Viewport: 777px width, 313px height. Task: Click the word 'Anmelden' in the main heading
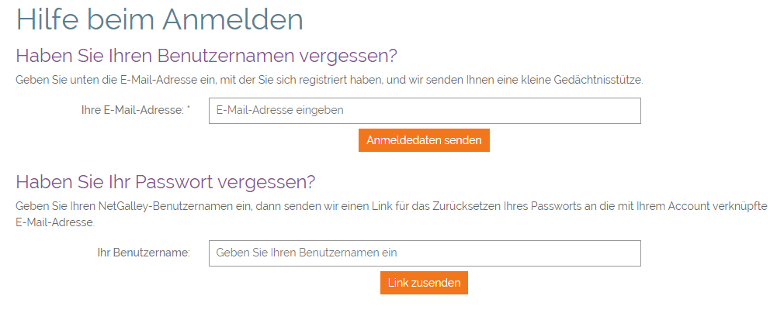click(x=232, y=19)
